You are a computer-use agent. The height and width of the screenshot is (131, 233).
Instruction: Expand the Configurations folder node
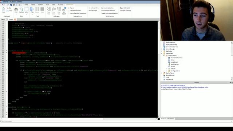coord(166,71)
